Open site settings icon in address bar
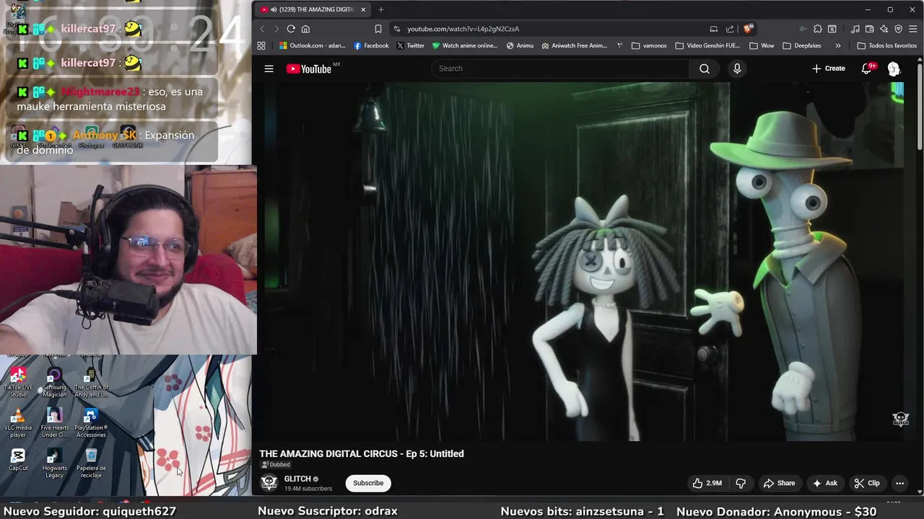This screenshot has width=924, height=519. click(x=396, y=29)
